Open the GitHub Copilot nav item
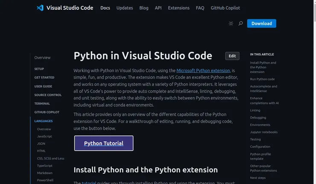This screenshot has height=184, width=316. coord(225,8)
